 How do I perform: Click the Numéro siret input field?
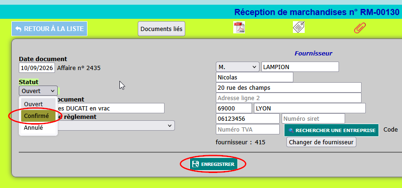click(313, 118)
